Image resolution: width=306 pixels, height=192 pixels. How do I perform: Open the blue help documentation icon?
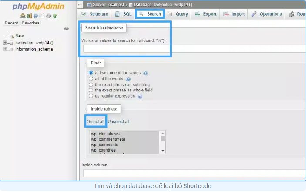[36, 16]
